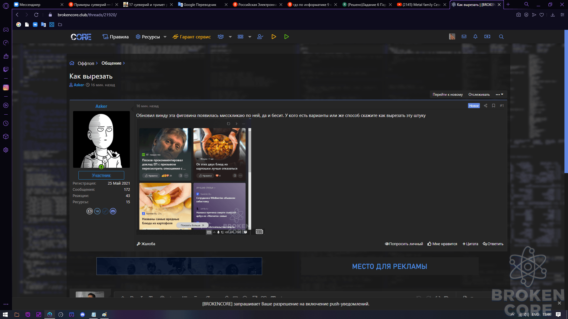The width and height of the screenshot is (568, 319).
Task: Click the green play icon in forum navbar
Action: click(286, 37)
